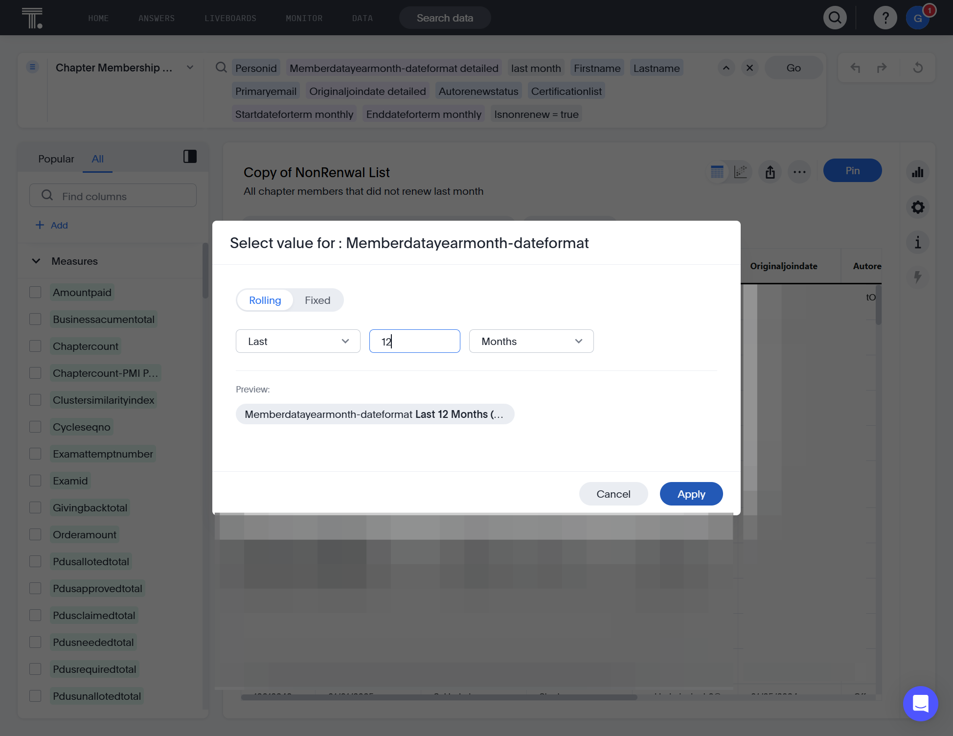Click the redo arrow icon

(x=882, y=68)
